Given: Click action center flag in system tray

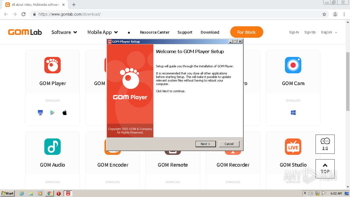Looking at the screenshot, I should (x=324, y=193).
